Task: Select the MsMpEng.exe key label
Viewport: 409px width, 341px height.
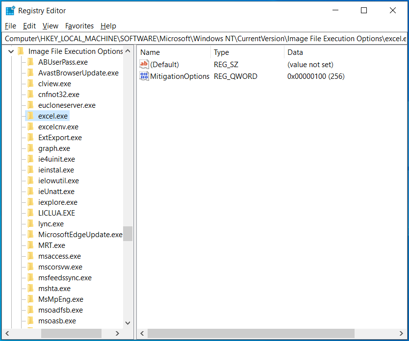Action: tap(61, 299)
